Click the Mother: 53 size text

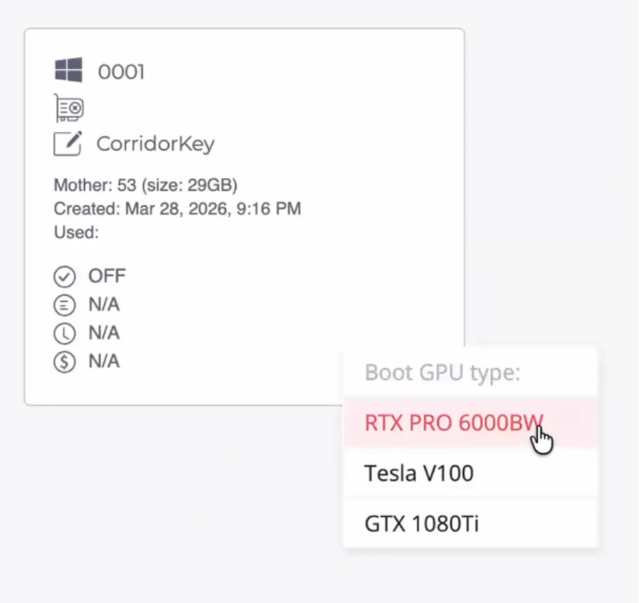(x=146, y=185)
